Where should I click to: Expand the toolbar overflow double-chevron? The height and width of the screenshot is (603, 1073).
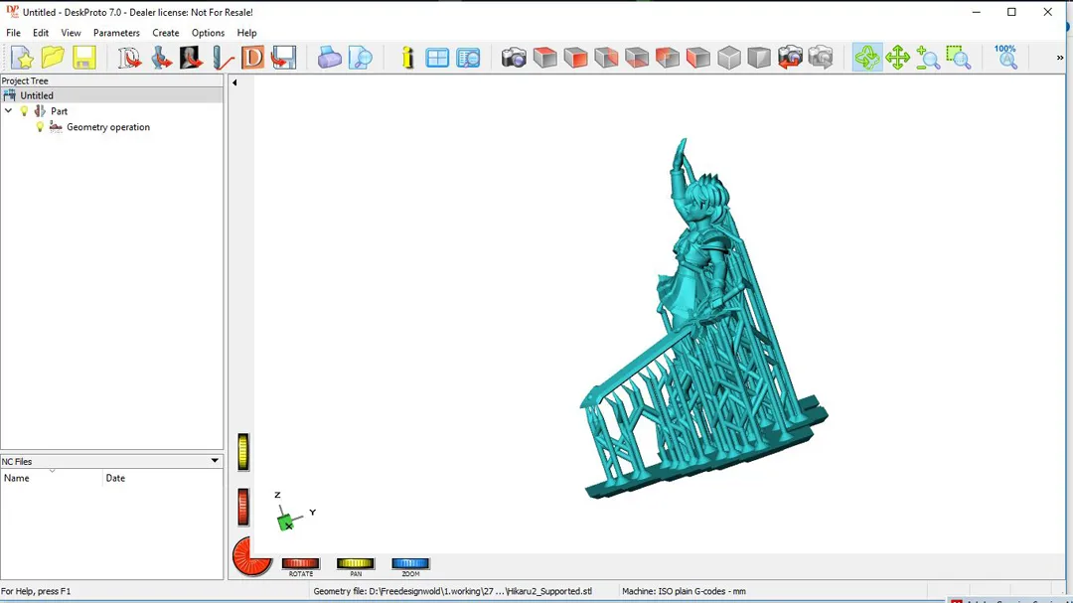pos(1059,59)
